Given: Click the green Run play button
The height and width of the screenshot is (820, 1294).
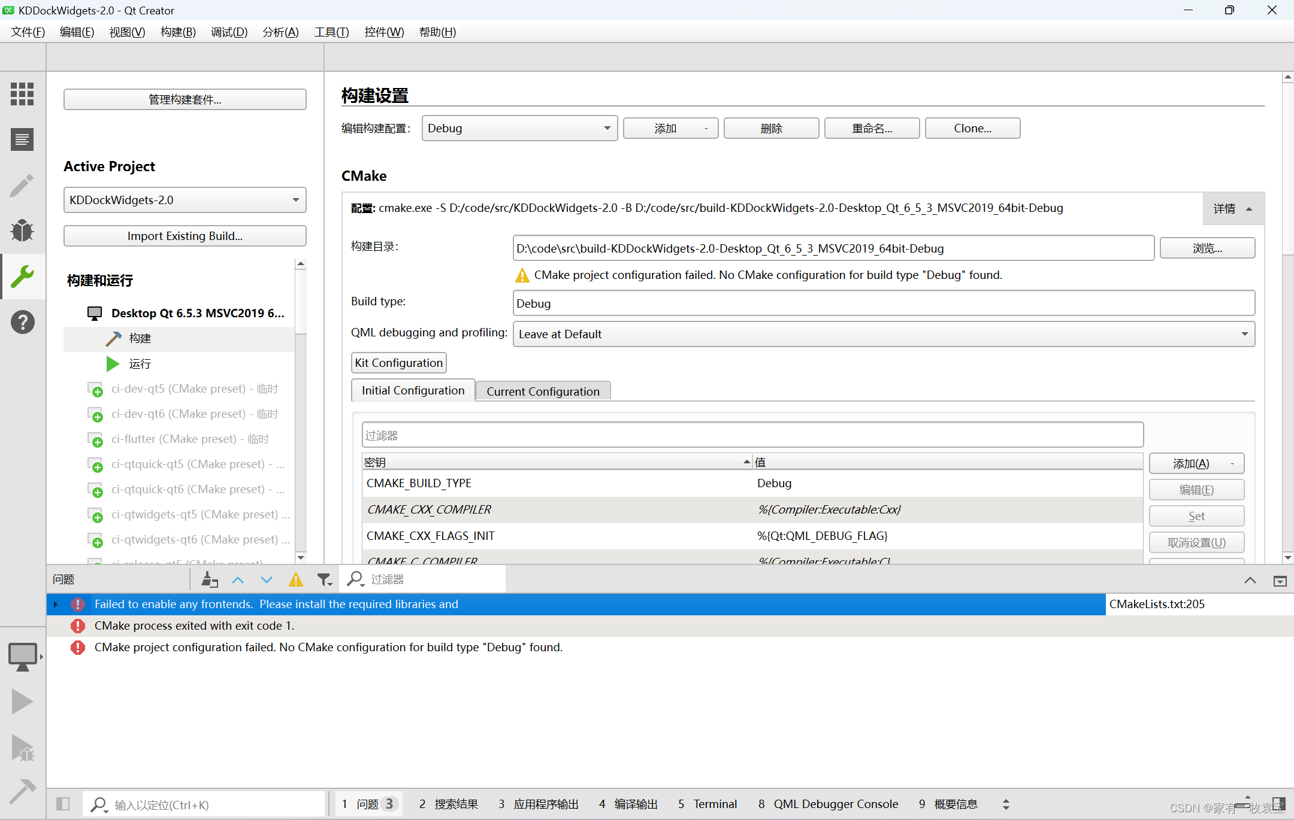Looking at the screenshot, I should point(22,701).
